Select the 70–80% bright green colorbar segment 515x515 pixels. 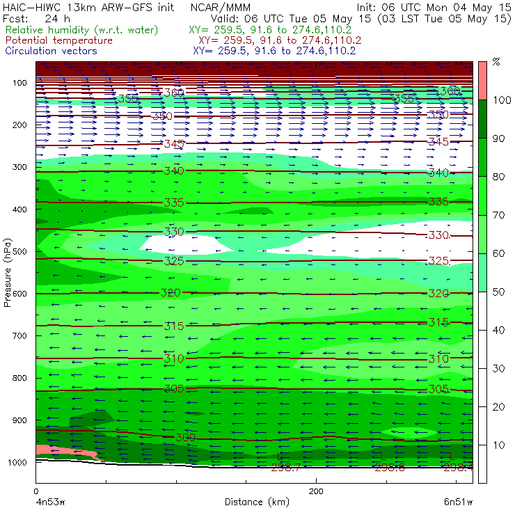tap(482, 196)
